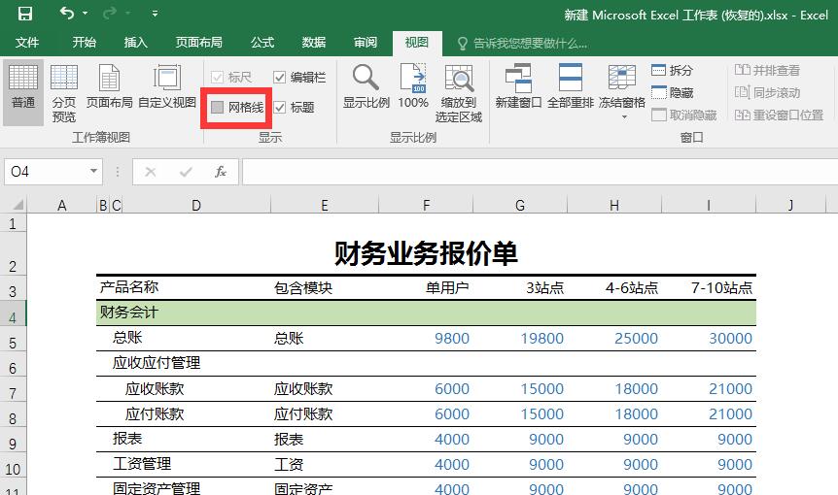838x495 pixels.
Task: Undo the last action
Action: (x=67, y=13)
